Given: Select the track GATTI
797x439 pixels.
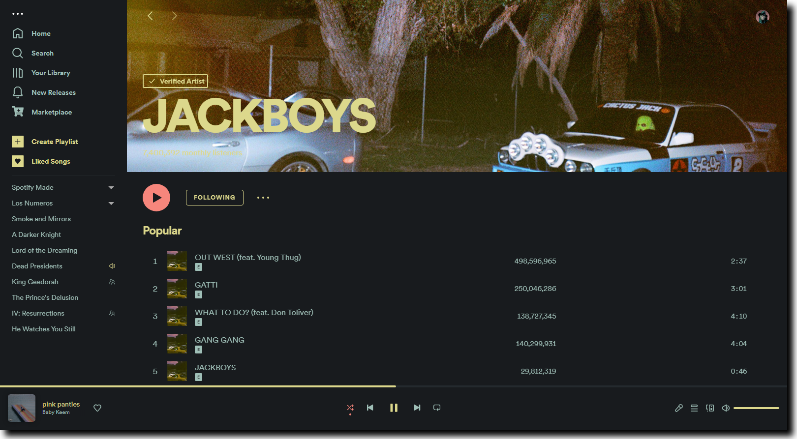Looking at the screenshot, I should (206, 285).
